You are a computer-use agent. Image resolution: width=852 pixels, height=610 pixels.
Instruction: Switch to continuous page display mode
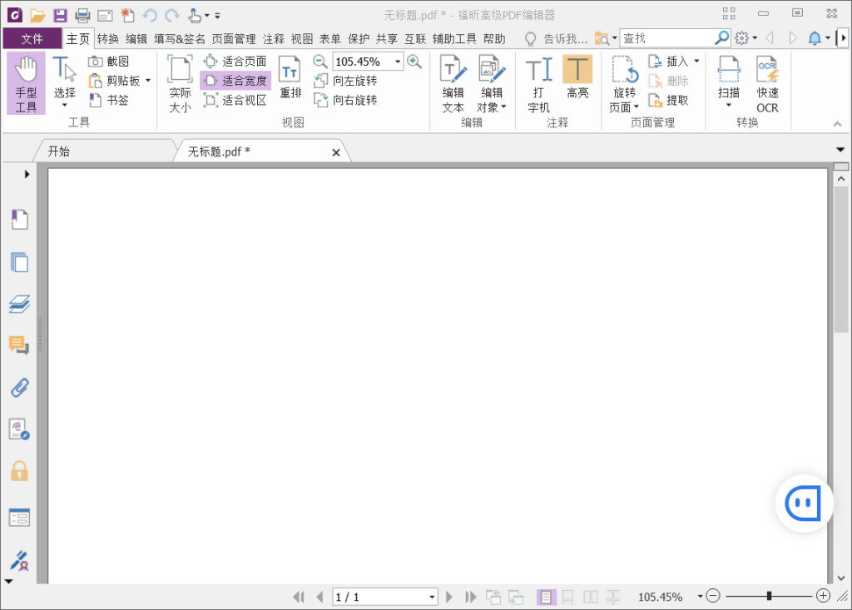567,597
